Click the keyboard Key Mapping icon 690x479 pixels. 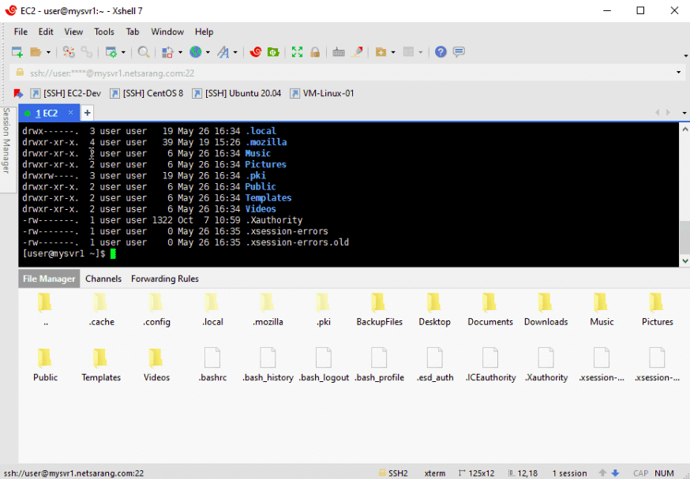tap(339, 52)
